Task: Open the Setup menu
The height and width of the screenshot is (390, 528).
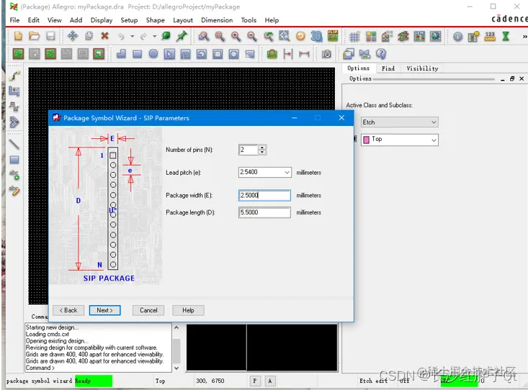Action: (x=129, y=20)
